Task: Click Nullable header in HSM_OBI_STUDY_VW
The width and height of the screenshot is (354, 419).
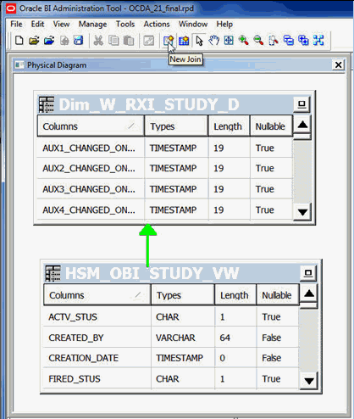Action: coord(278,295)
